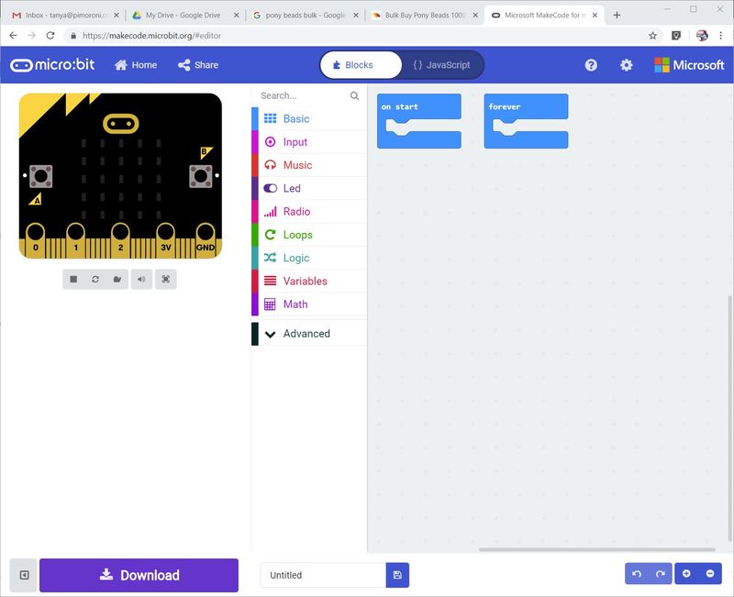Switch to the Gmail Inbox tab

(65, 15)
